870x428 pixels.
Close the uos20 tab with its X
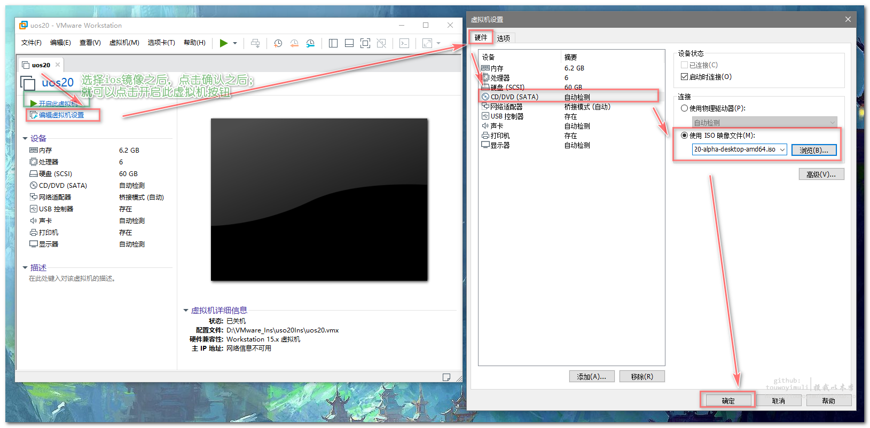point(58,65)
